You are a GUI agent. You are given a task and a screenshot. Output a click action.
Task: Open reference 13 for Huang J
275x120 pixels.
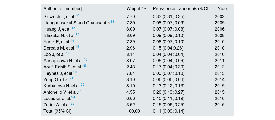click(x=73, y=28)
